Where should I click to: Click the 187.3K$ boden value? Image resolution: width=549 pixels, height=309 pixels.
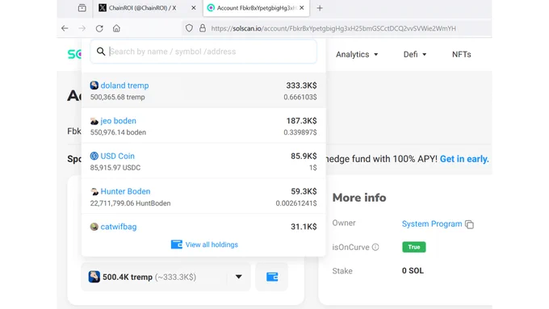coord(301,121)
